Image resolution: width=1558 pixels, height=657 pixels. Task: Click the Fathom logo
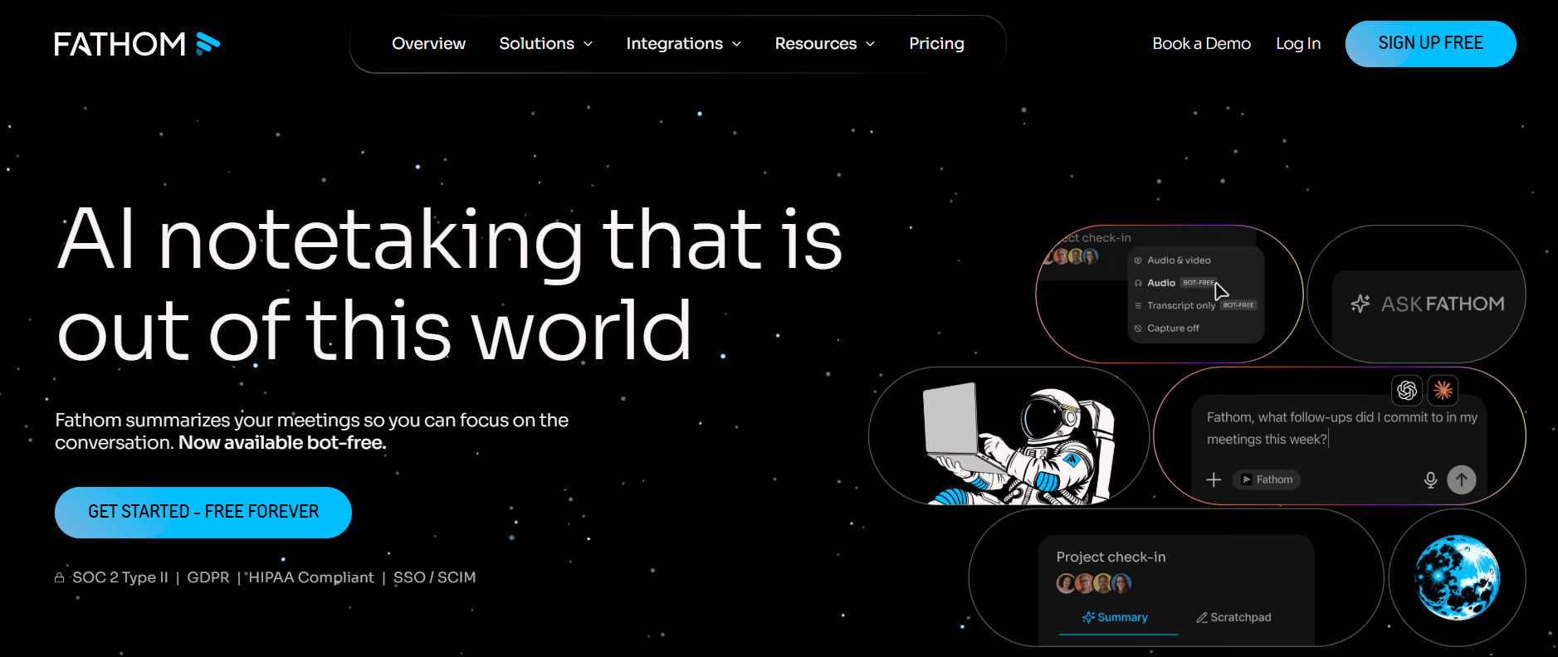point(137,44)
